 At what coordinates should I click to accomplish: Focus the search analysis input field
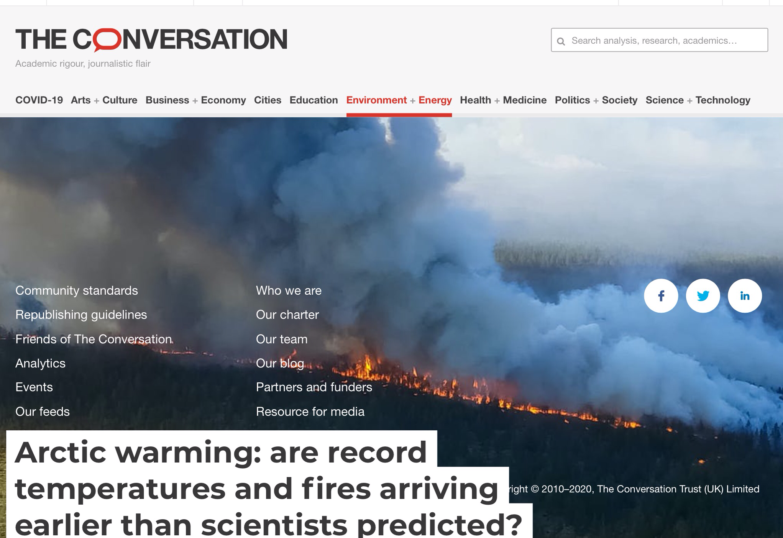coord(659,40)
